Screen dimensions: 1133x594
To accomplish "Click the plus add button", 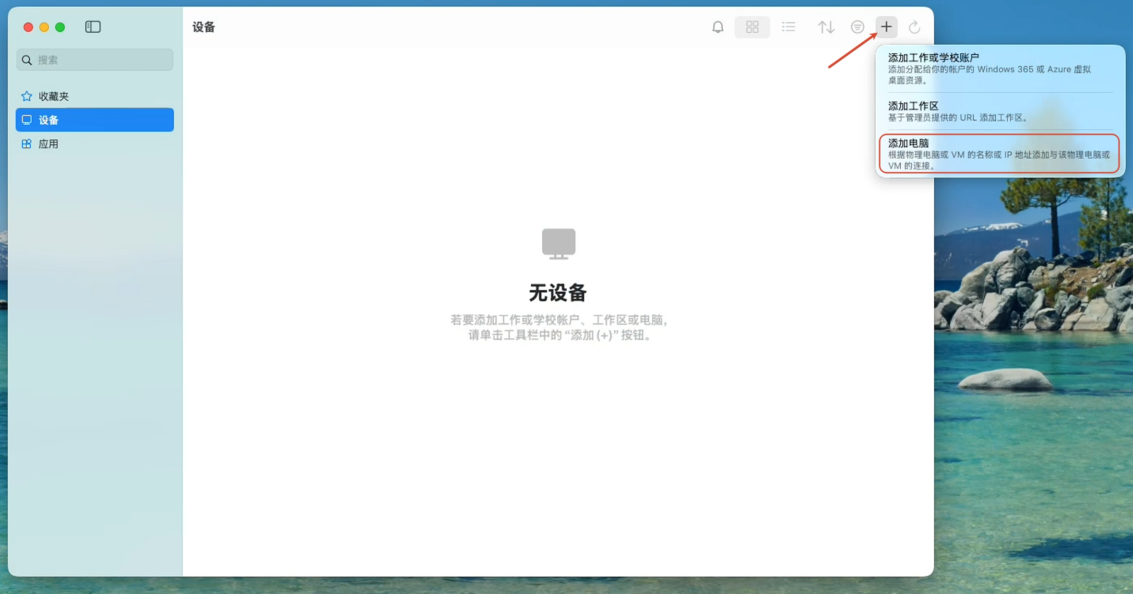I will pos(886,27).
